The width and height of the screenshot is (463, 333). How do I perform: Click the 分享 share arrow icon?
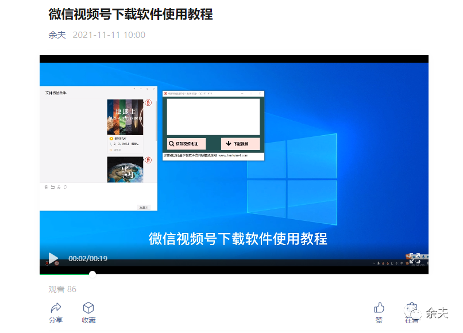tap(56, 308)
